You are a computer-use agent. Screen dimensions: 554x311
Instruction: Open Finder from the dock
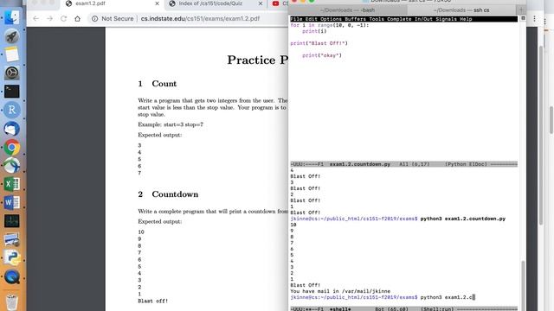(x=11, y=17)
